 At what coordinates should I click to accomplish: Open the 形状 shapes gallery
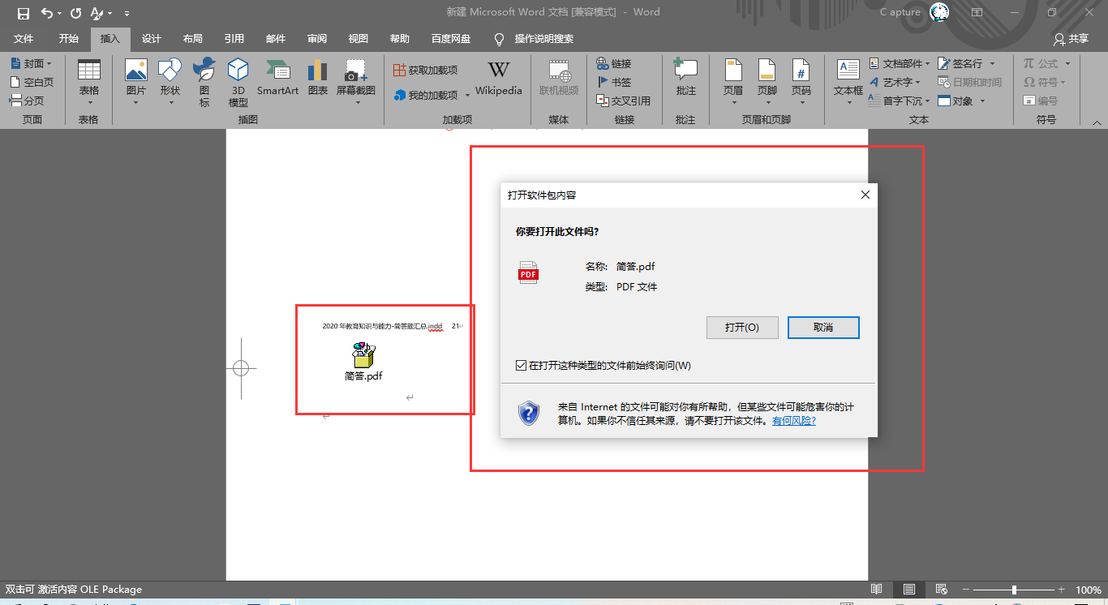[170, 83]
